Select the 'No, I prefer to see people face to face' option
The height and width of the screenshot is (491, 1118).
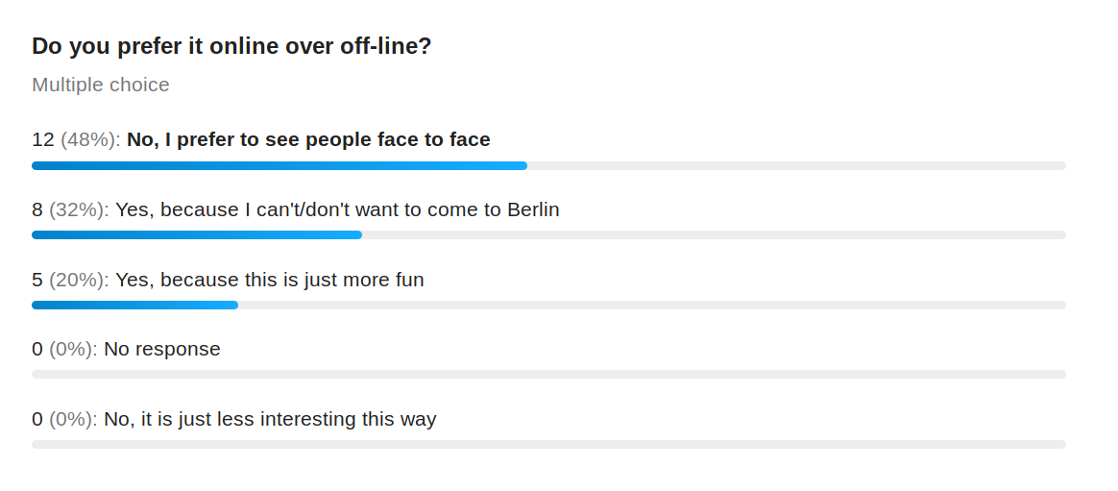pyautogui.click(x=308, y=140)
